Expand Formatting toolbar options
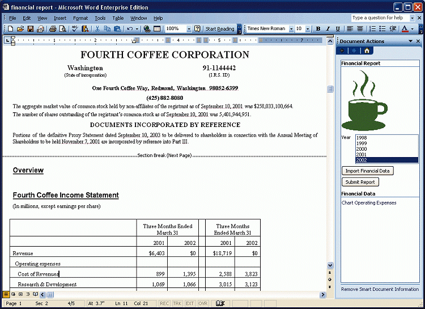Screen dimensions: 425x309 point(421,29)
